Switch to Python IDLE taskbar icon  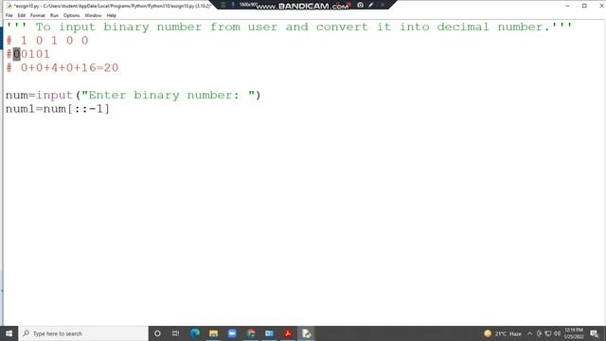tap(307, 333)
